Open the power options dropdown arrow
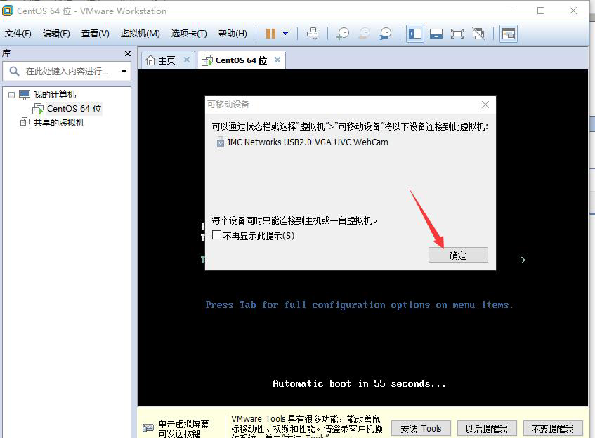This screenshot has width=595, height=438. 286,34
